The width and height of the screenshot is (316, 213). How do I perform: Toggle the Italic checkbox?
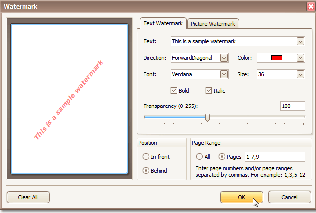[209, 91]
